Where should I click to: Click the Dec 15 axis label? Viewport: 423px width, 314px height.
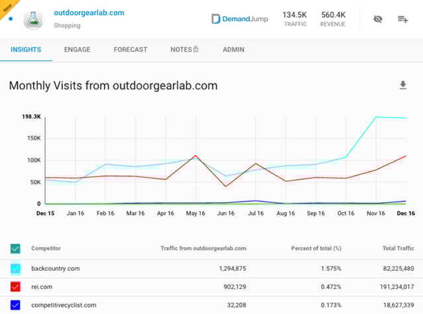pos(45,213)
